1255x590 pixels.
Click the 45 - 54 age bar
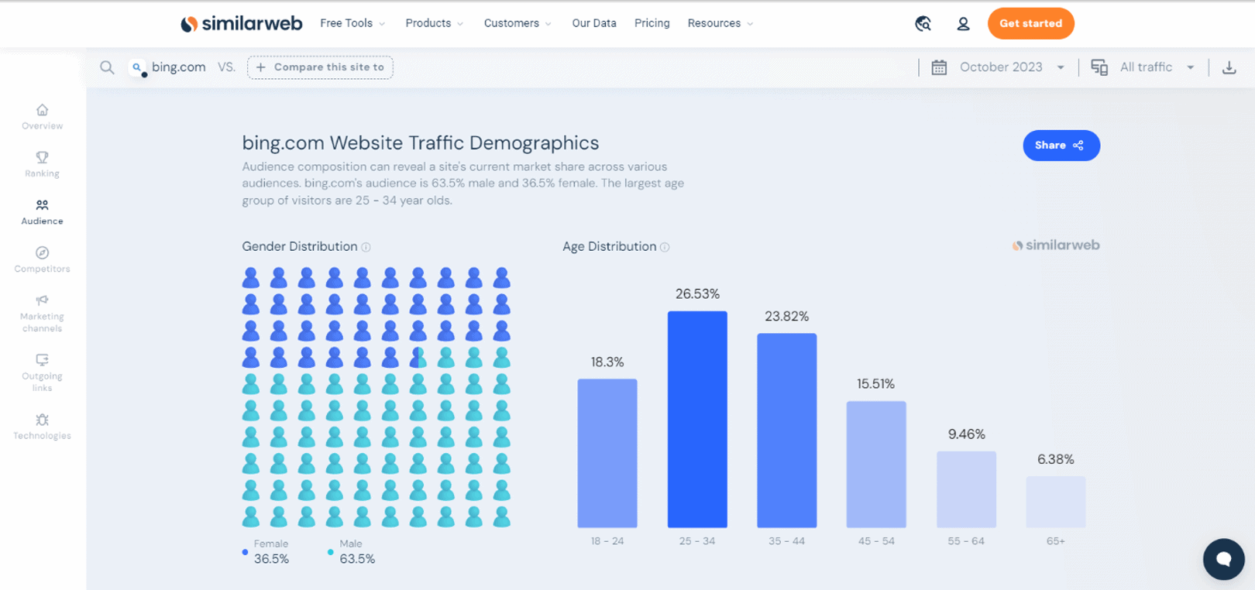coord(876,465)
